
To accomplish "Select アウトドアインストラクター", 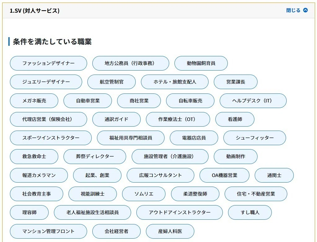I will coord(179,213).
